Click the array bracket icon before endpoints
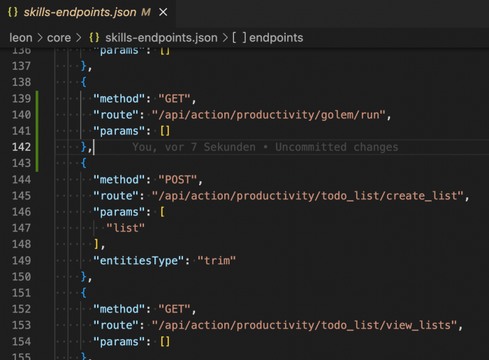Image resolution: width=489 pixels, height=360 pixels. 239,38
